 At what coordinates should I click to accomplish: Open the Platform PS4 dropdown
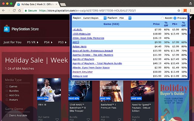click(x=125, y=18)
